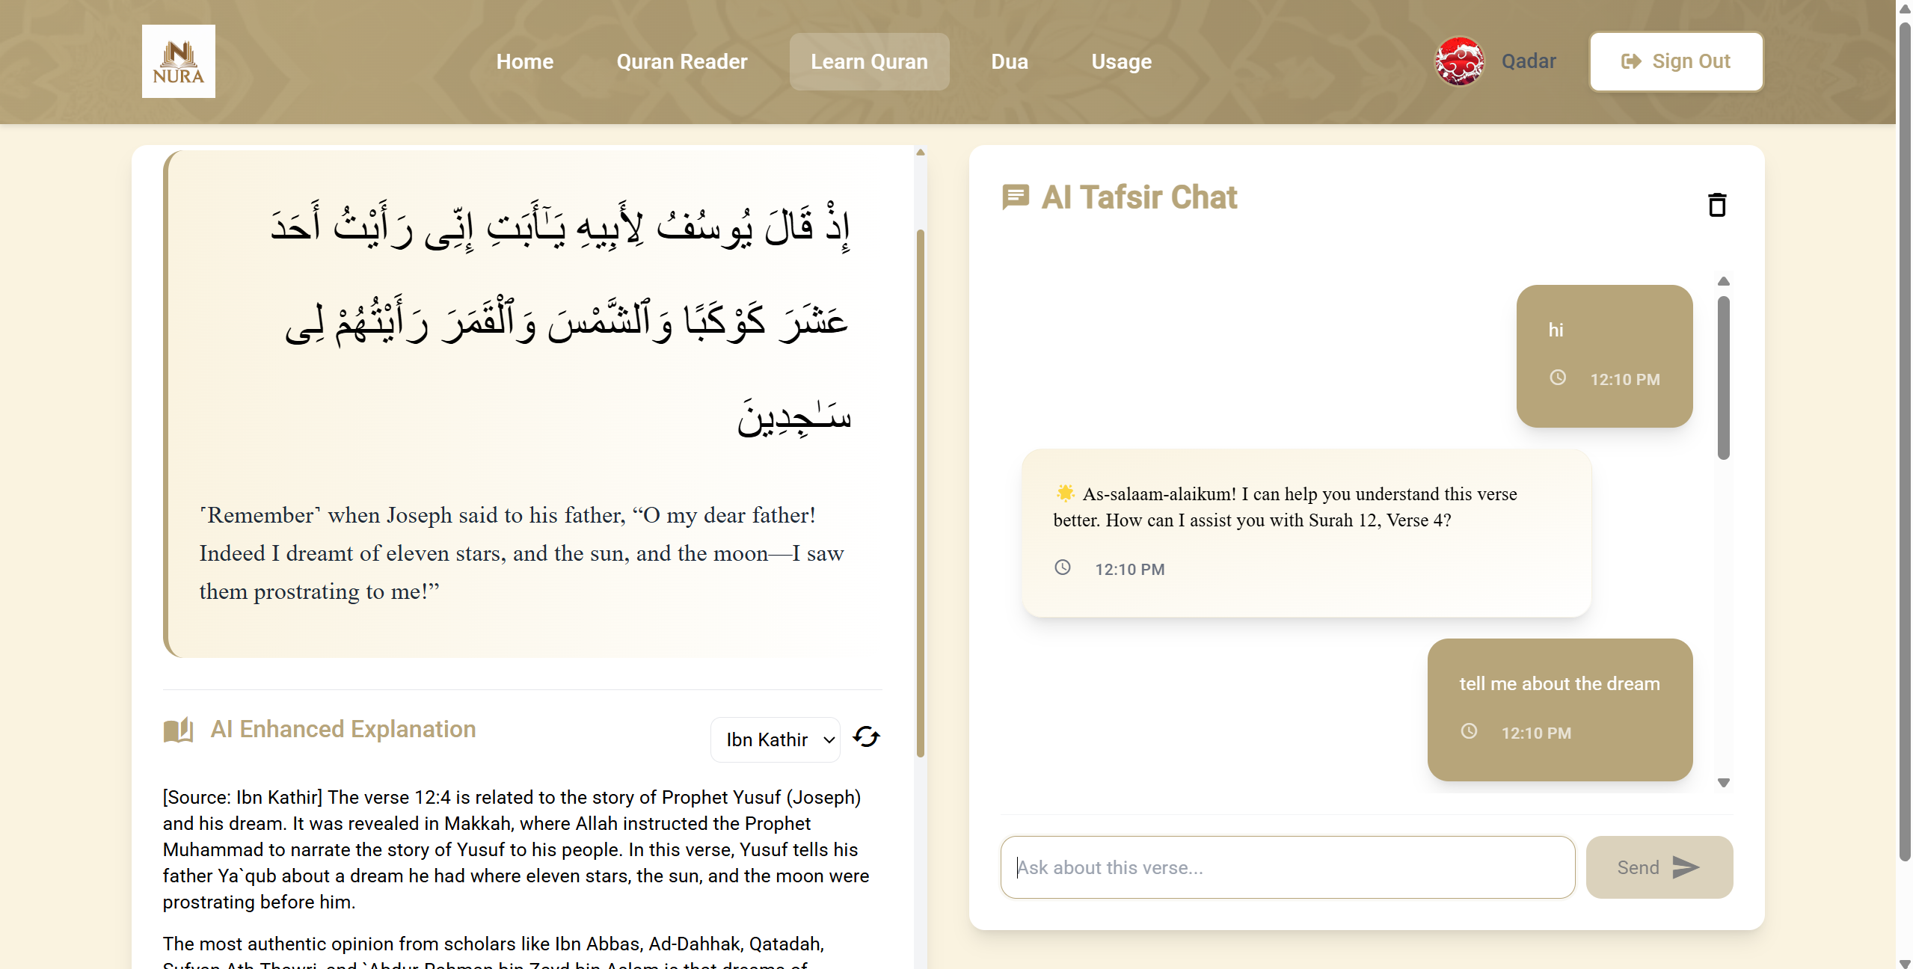Click the verse panel vertical scrollbar thumb

[x=921, y=493]
